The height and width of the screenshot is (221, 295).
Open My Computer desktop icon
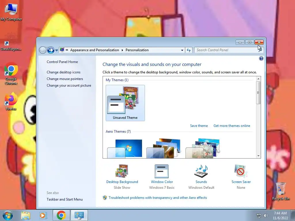(x=11, y=12)
